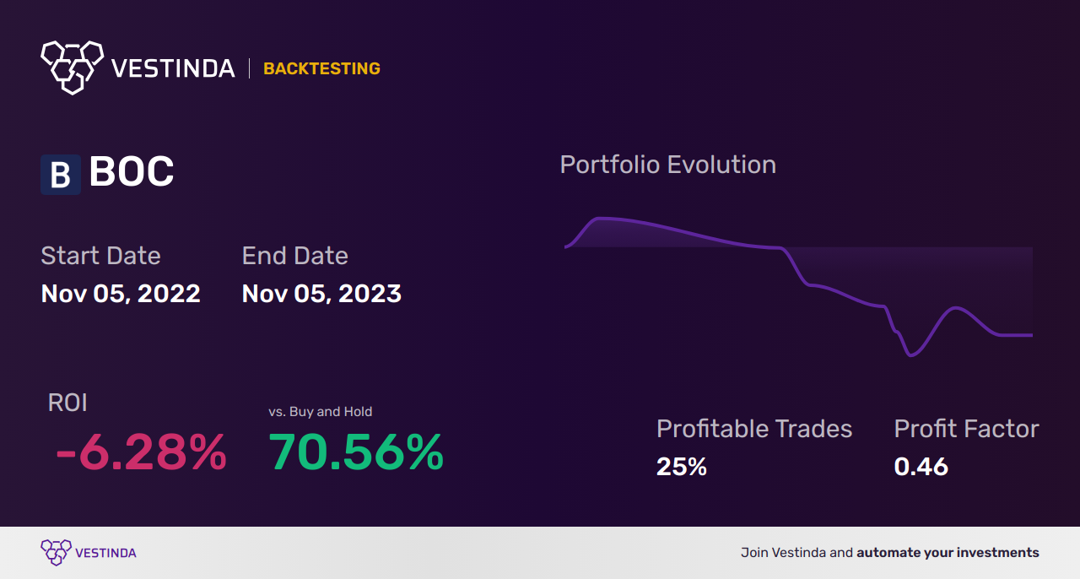
Task: Click the early peak on the portfolio chart
Action: [x=599, y=219]
